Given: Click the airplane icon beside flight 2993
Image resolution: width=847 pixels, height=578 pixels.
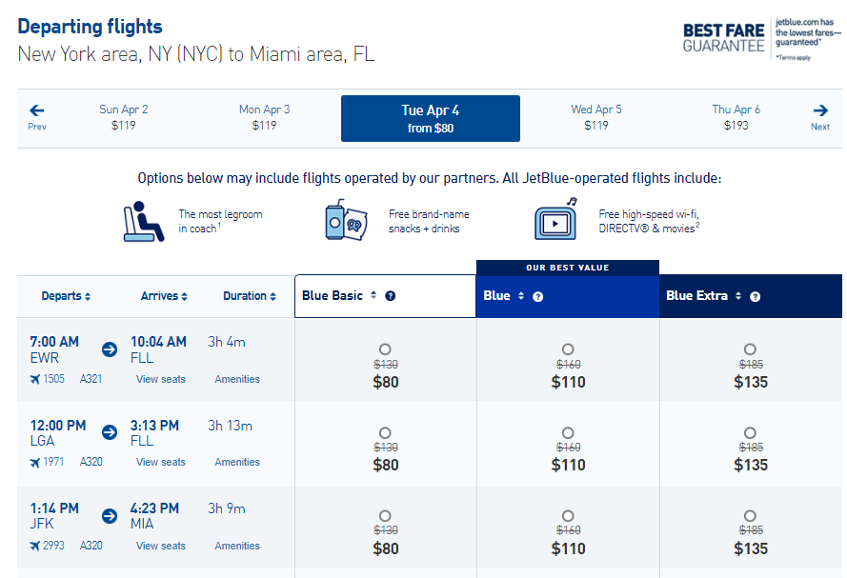Looking at the screenshot, I should [x=35, y=546].
